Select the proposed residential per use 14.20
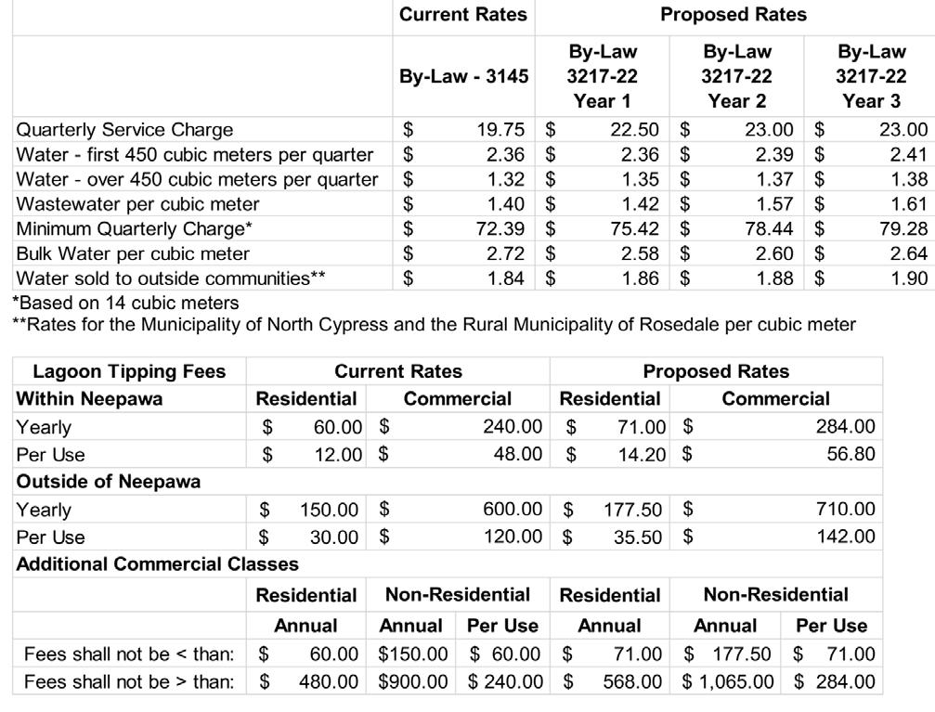The width and height of the screenshot is (935, 712). coord(642,455)
